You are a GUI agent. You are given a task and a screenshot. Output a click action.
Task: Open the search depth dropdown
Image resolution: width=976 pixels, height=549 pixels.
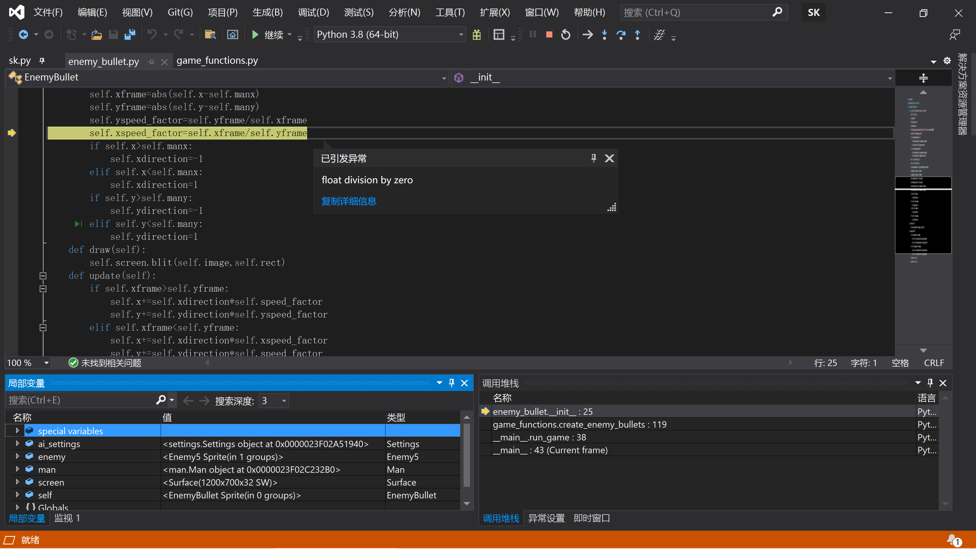pos(283,401)
